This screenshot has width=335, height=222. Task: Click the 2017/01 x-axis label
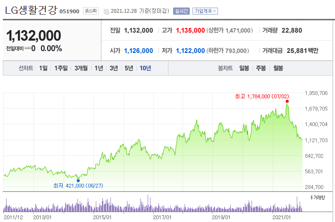[162, 217]
